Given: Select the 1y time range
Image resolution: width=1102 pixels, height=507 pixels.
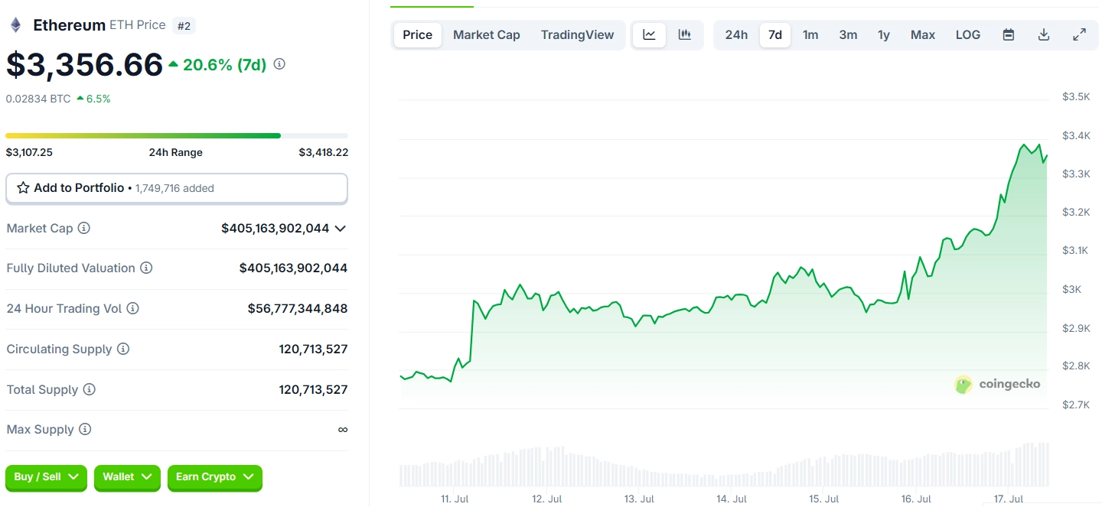Looking at the screenshot, I should coord(884,34).
